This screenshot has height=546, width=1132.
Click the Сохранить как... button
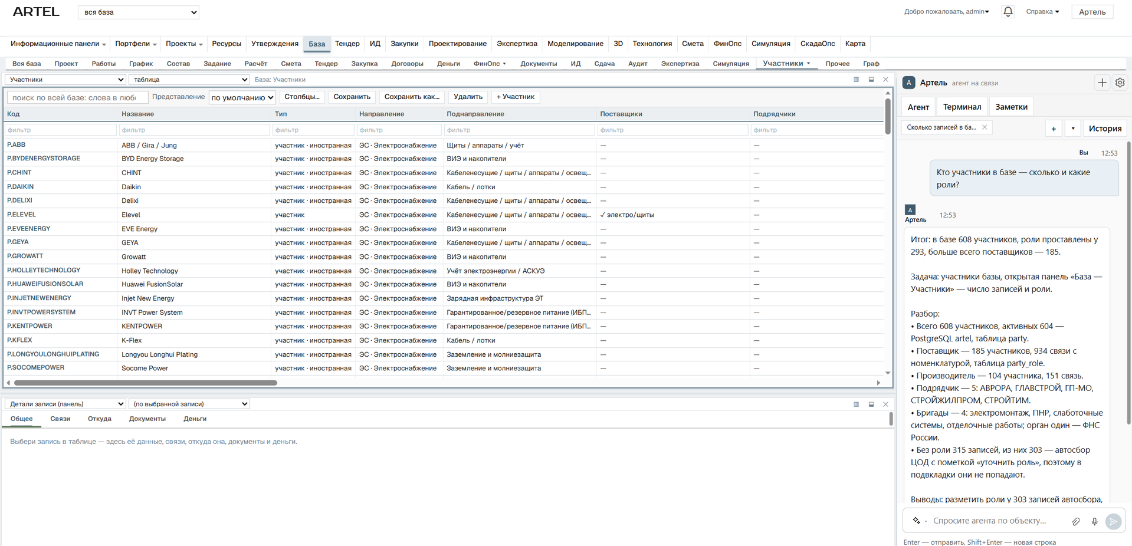(412, 97)
